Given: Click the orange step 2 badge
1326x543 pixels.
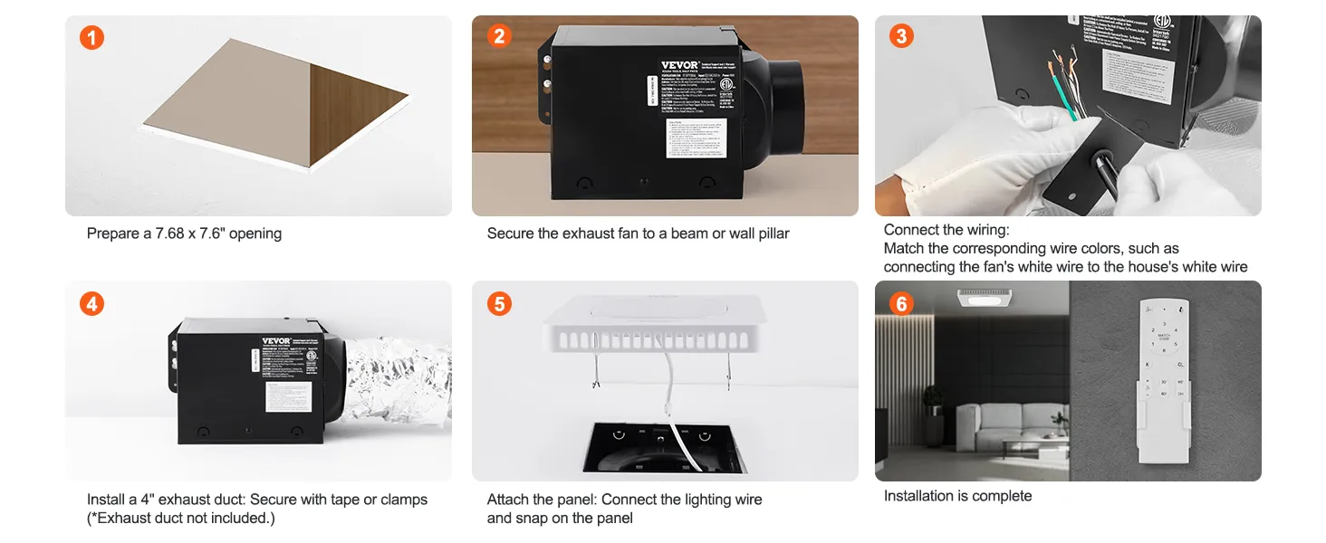Looking at the screenshot, I should (498, 37).
